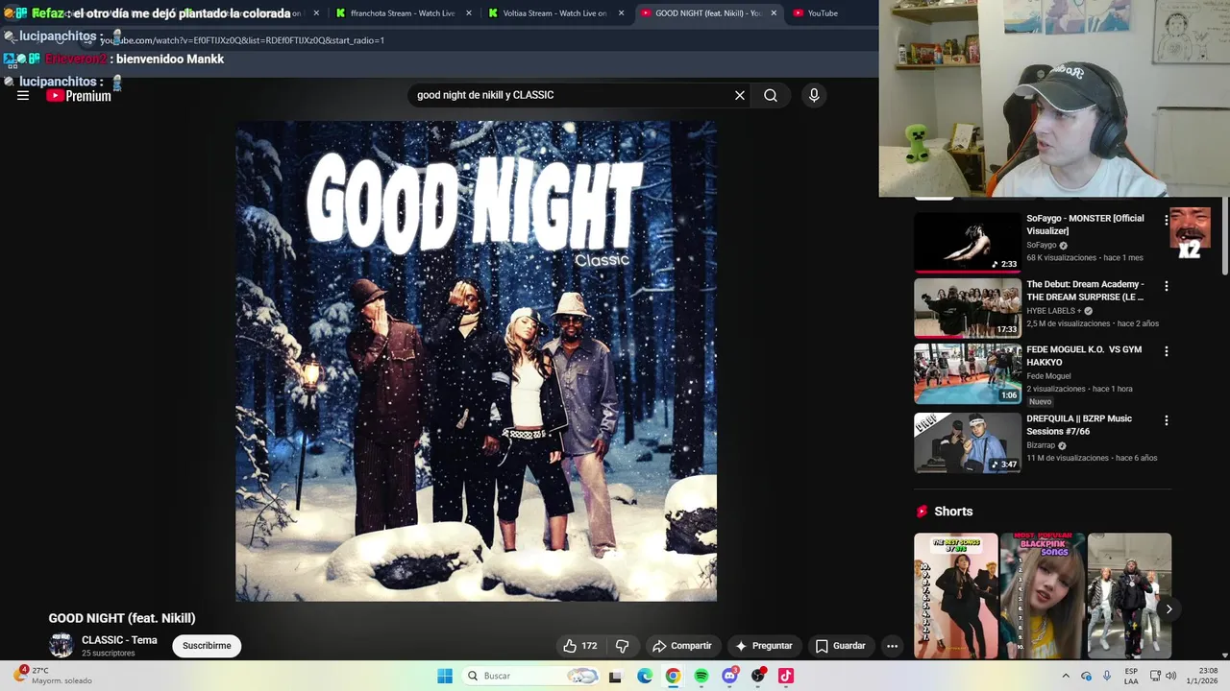Open 'Fede Moguel' channel name
The image size is (1230, 691).
click(1049, 376)
